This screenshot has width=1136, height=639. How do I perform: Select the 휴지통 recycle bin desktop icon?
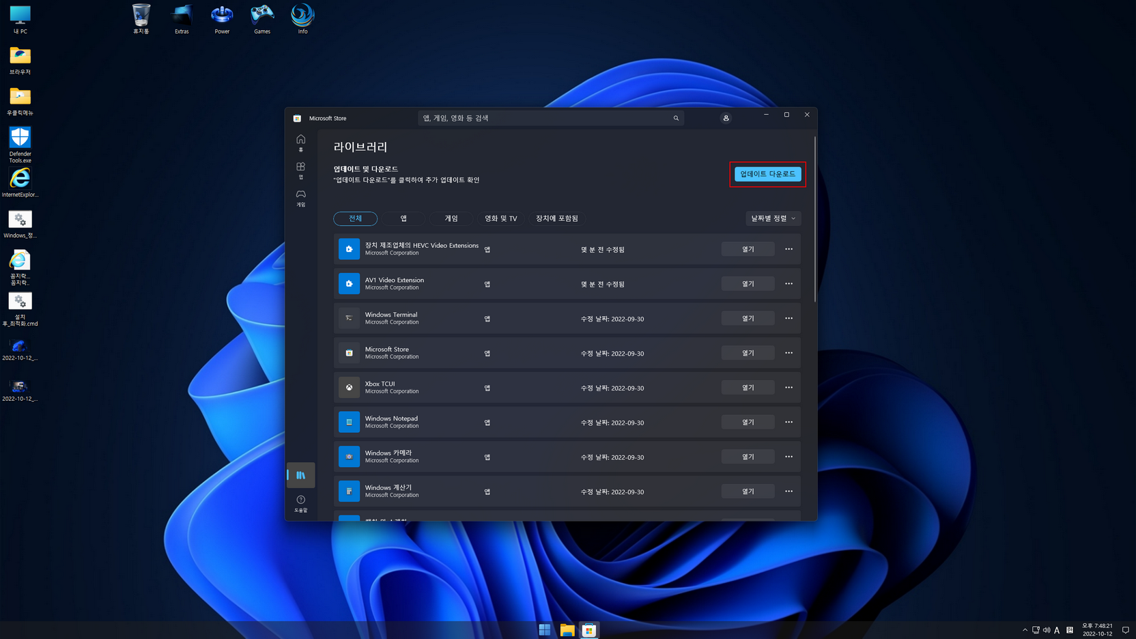141,19
